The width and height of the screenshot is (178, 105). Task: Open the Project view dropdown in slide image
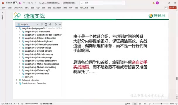[37, 24]
